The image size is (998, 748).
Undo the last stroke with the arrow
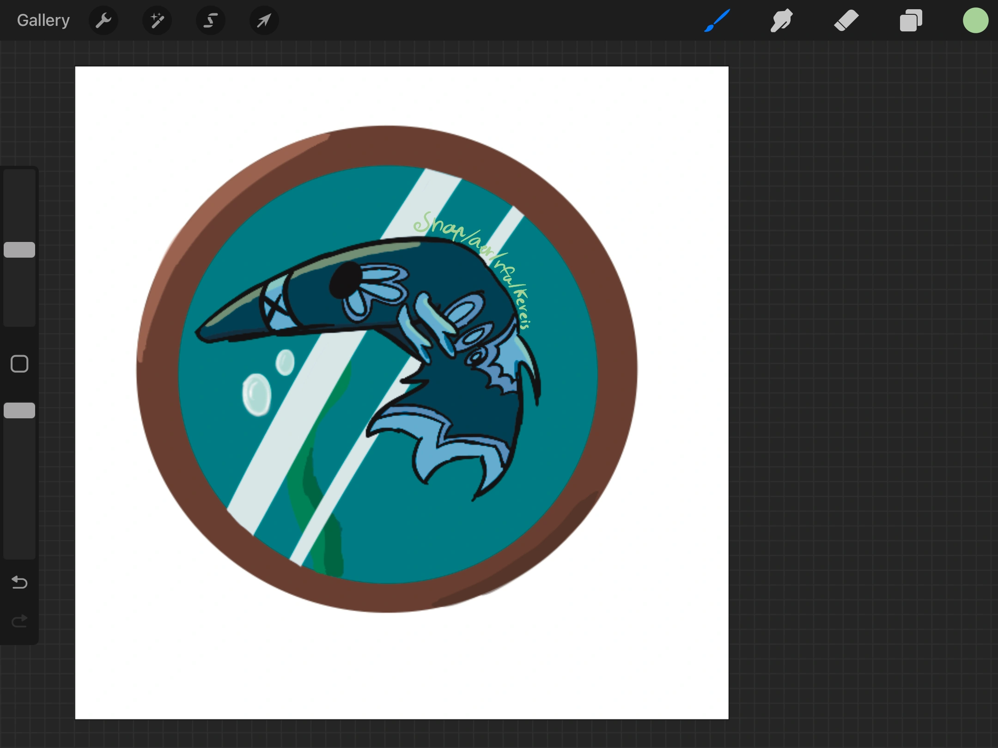pyautogui.click(x=19, y=582)
